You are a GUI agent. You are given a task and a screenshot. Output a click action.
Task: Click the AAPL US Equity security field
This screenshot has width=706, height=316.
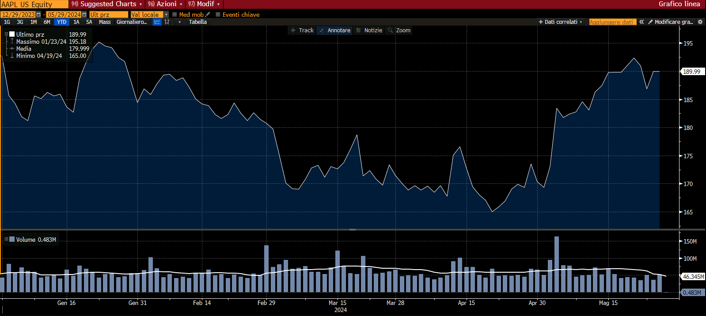[34, 4]
